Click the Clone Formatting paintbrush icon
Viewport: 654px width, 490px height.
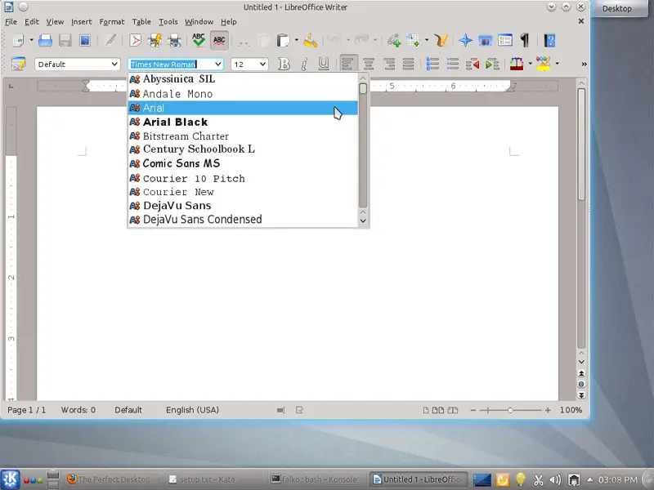coord(311,40)
